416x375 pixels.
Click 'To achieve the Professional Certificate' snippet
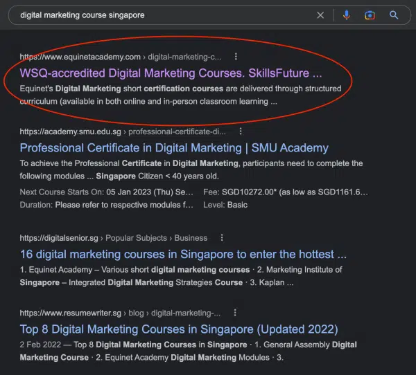coord(191,170)
